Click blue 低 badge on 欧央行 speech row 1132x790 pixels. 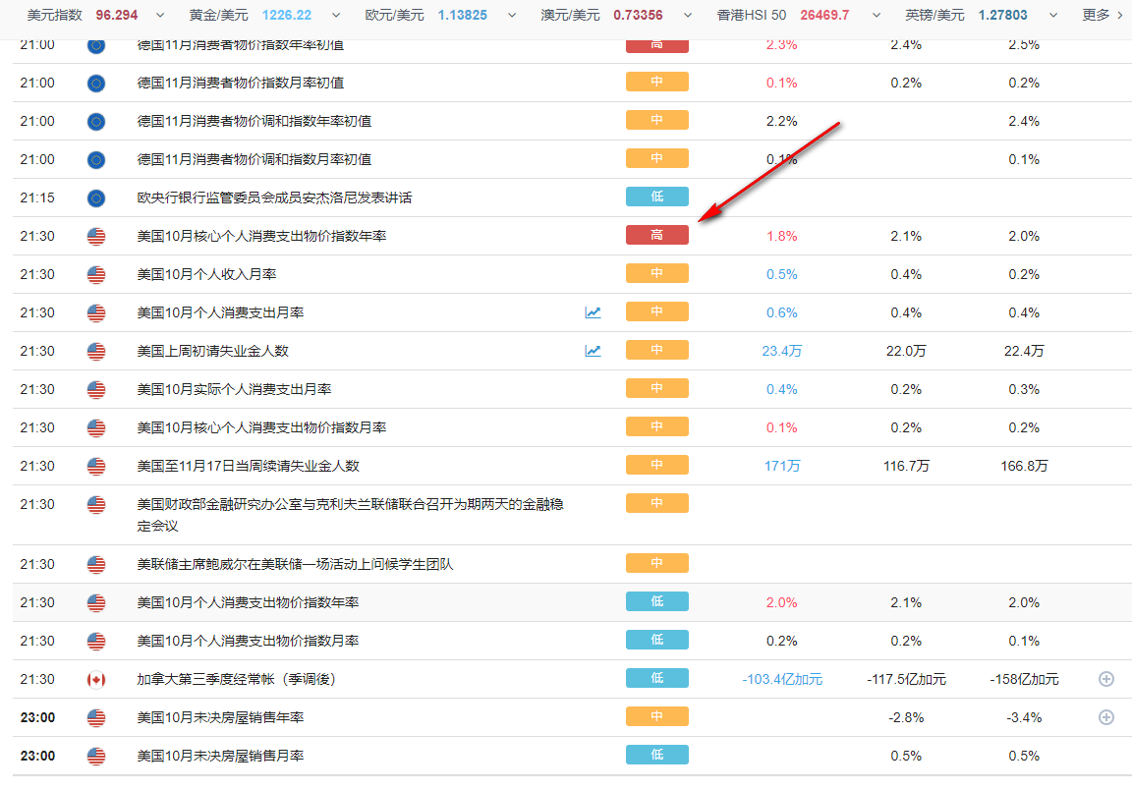(x=656, y=197)
